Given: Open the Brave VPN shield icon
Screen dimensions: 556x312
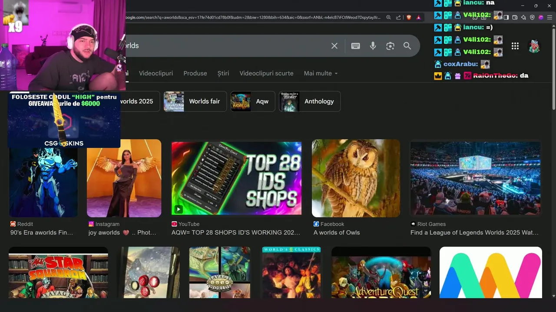Looking at the screenshot, I should 532,17.
